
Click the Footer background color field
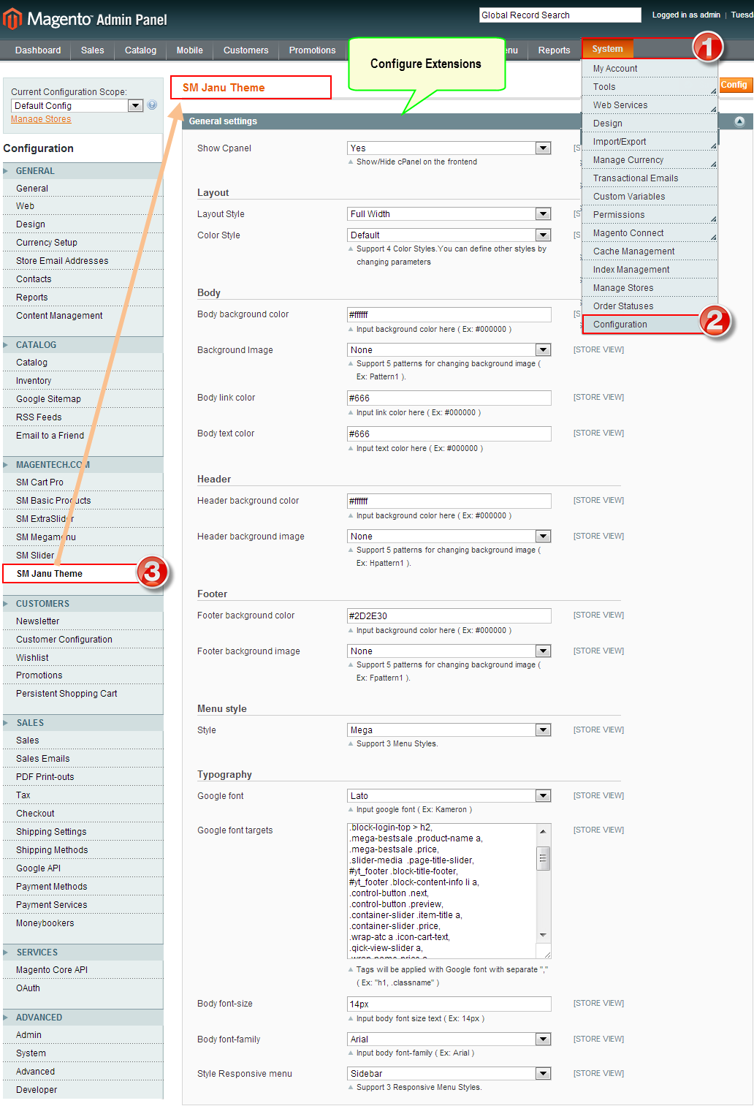[449, 616]
